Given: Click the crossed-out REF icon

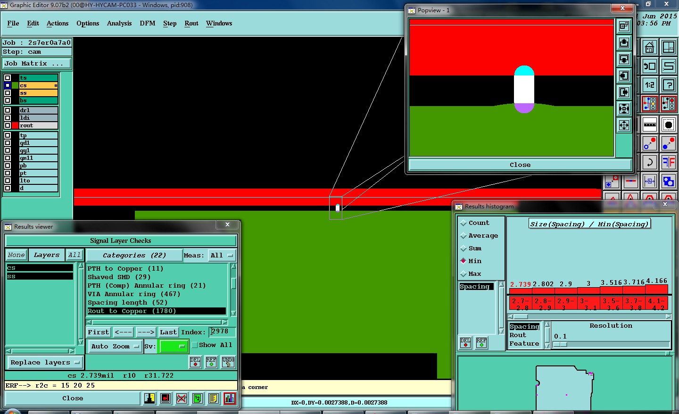Looking at the screenshot, I should click(x=182, y=398).
